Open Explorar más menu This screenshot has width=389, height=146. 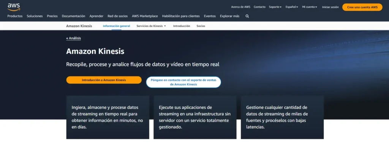coord(229,16)
